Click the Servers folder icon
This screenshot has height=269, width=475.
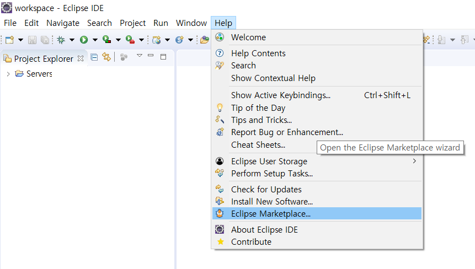19,73
